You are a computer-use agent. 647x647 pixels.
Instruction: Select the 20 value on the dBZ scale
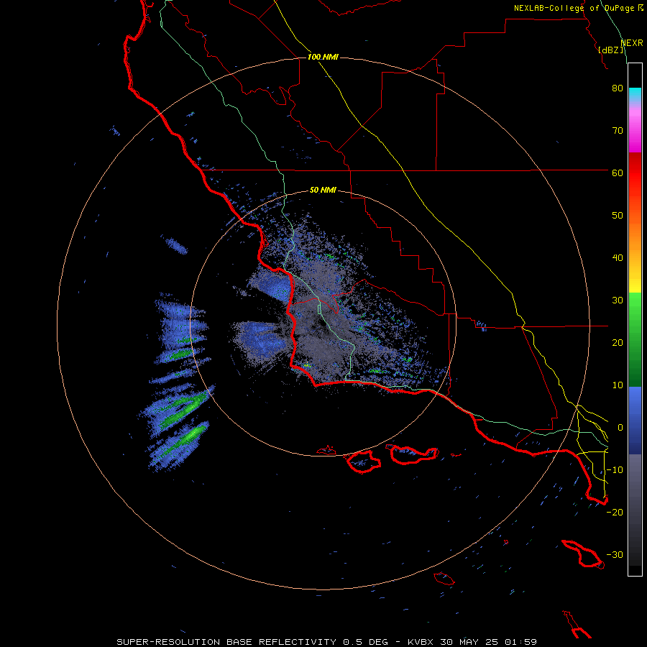pyautogui.click(x=618, y=343)
